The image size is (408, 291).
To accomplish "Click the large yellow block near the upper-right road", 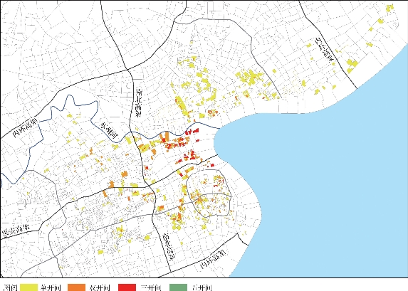I will point(352,65).
